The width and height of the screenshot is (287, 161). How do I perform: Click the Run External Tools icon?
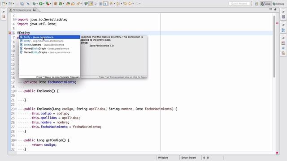click(x=47, y=4)
